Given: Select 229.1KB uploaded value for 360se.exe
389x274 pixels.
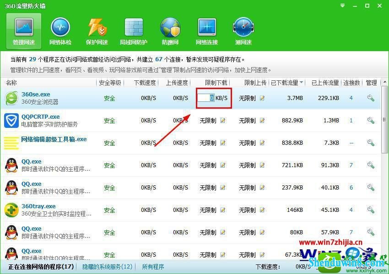Looking at the screenshot, I should [x=329, y=98].
